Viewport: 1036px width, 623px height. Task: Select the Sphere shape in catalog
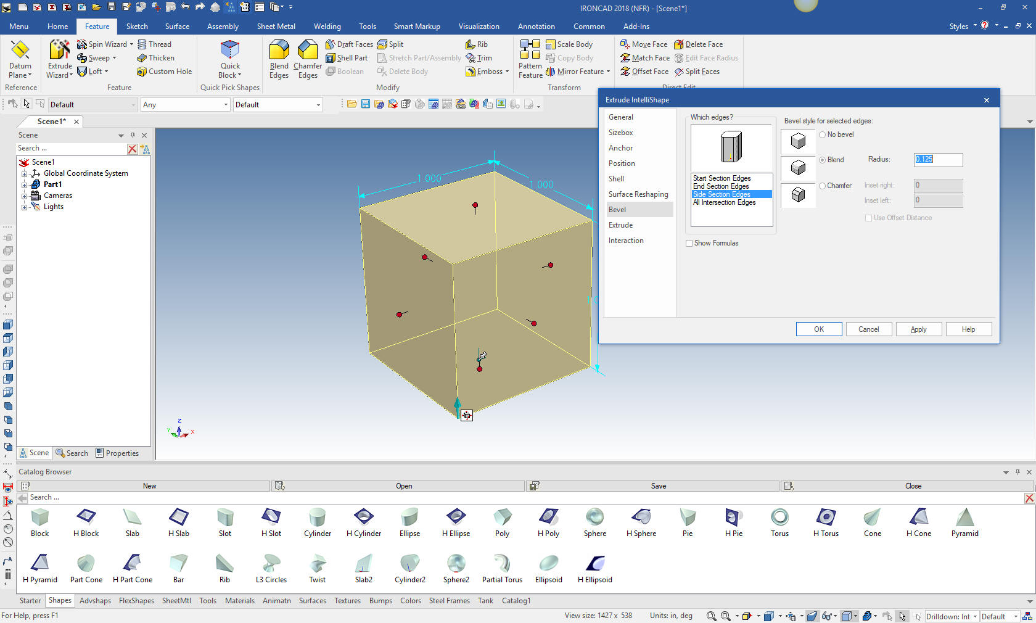[x=594, y=522]
